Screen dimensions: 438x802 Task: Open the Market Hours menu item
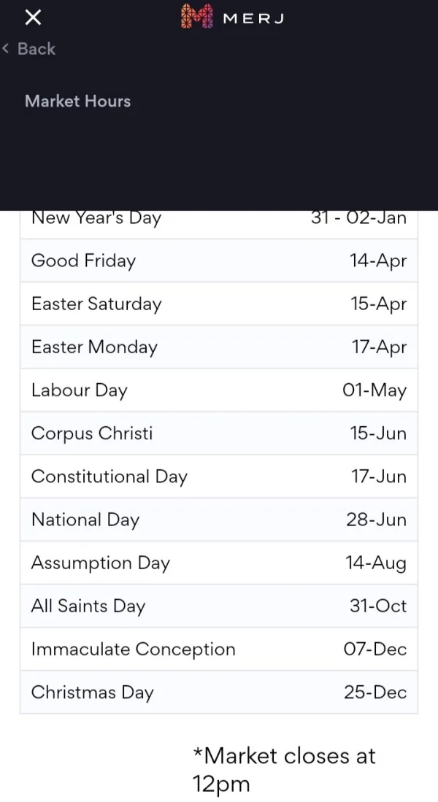click(77, 101)
